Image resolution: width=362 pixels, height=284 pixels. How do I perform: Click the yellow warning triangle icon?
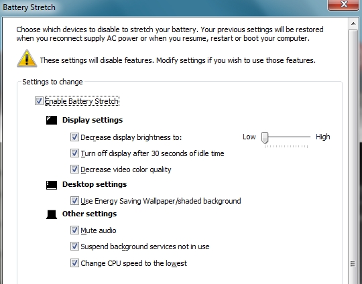pos(27,58)
